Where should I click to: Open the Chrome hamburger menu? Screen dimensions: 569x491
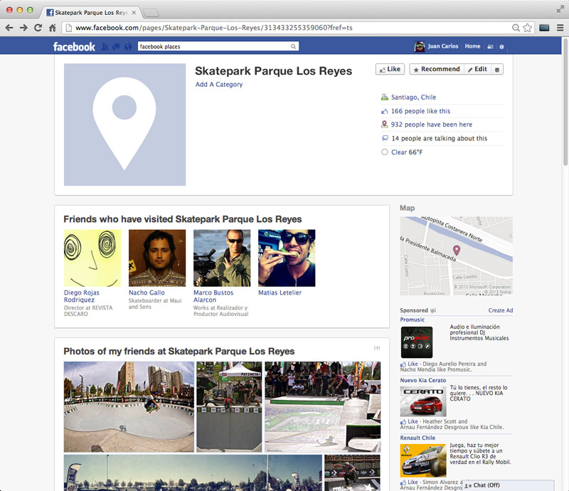pyautogui.click(x=560, y=28)
